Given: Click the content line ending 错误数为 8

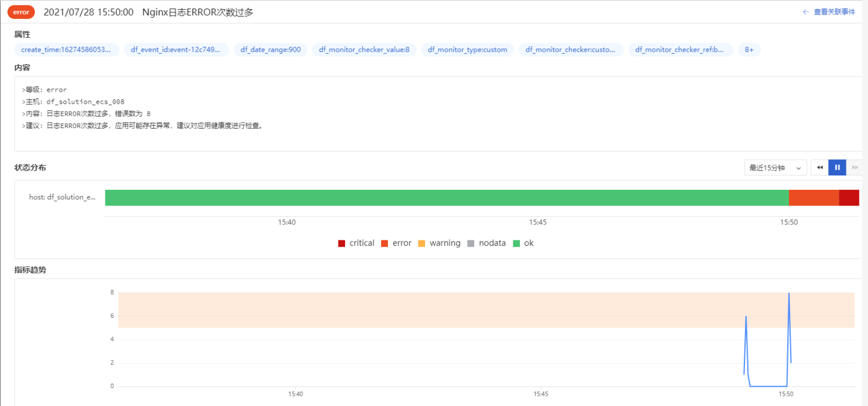Looking at the screenshot, I should pos(86,113).
